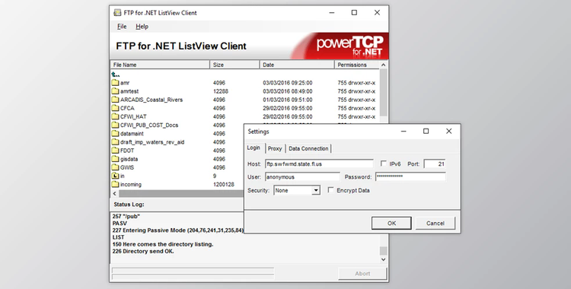
Task: Click the file list vertical scrollbar thumb
Action: (x=383, y=93)
